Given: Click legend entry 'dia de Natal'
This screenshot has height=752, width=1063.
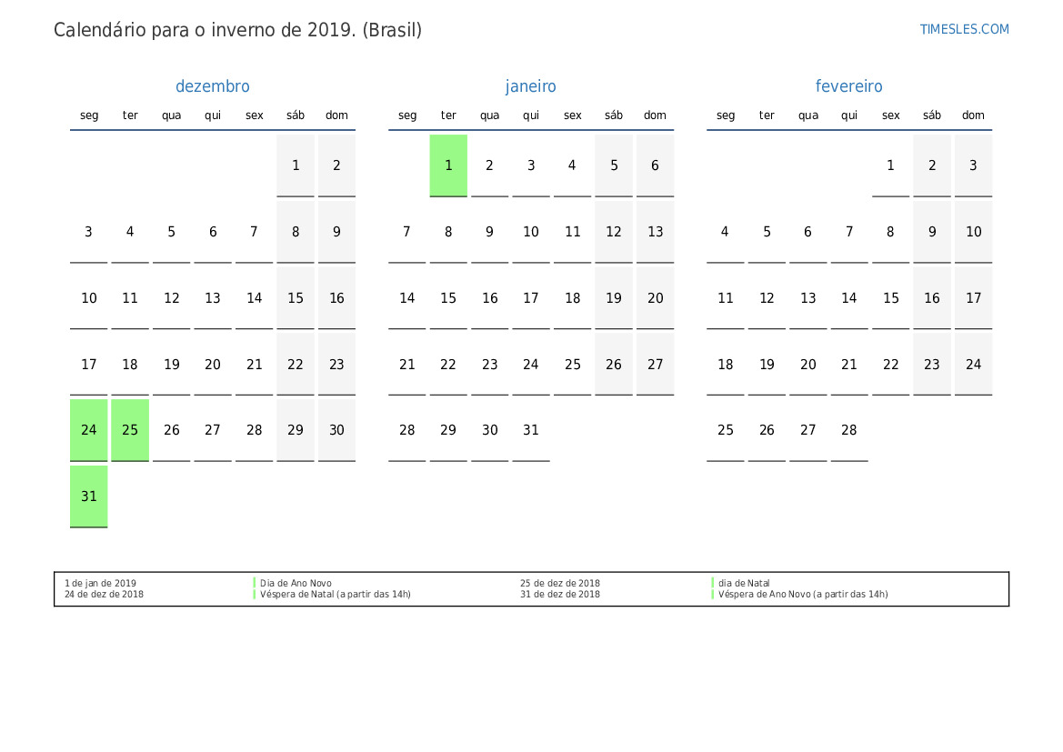Looking at the screenshot, I should 744,583.
